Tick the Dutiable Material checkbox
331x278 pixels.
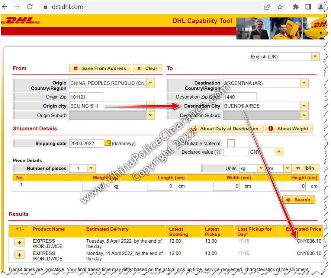click(231, 143)
